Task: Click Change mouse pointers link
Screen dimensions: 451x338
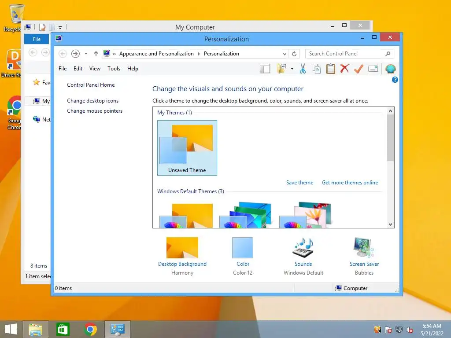Action: point(95,111)
